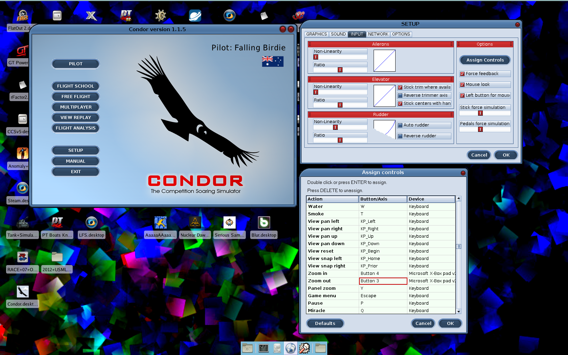Open the FlatOut 2 desktop icon
The height and width of the screenshot is (355, 568).
[x=22, y=16]
